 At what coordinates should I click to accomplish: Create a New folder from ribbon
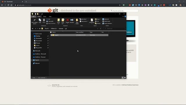(77, 21)
